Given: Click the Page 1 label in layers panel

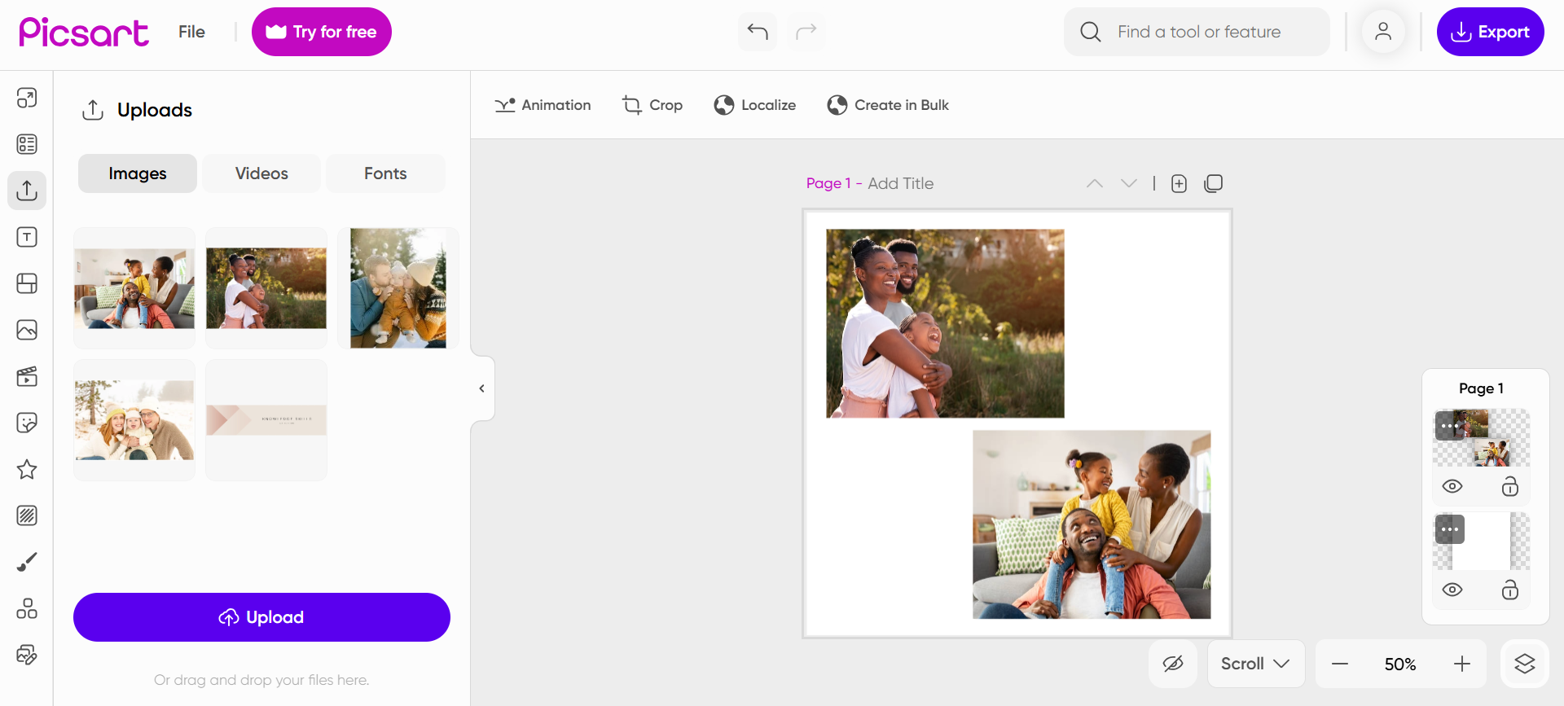Looking at the screenshot, I should (1481, 388).
